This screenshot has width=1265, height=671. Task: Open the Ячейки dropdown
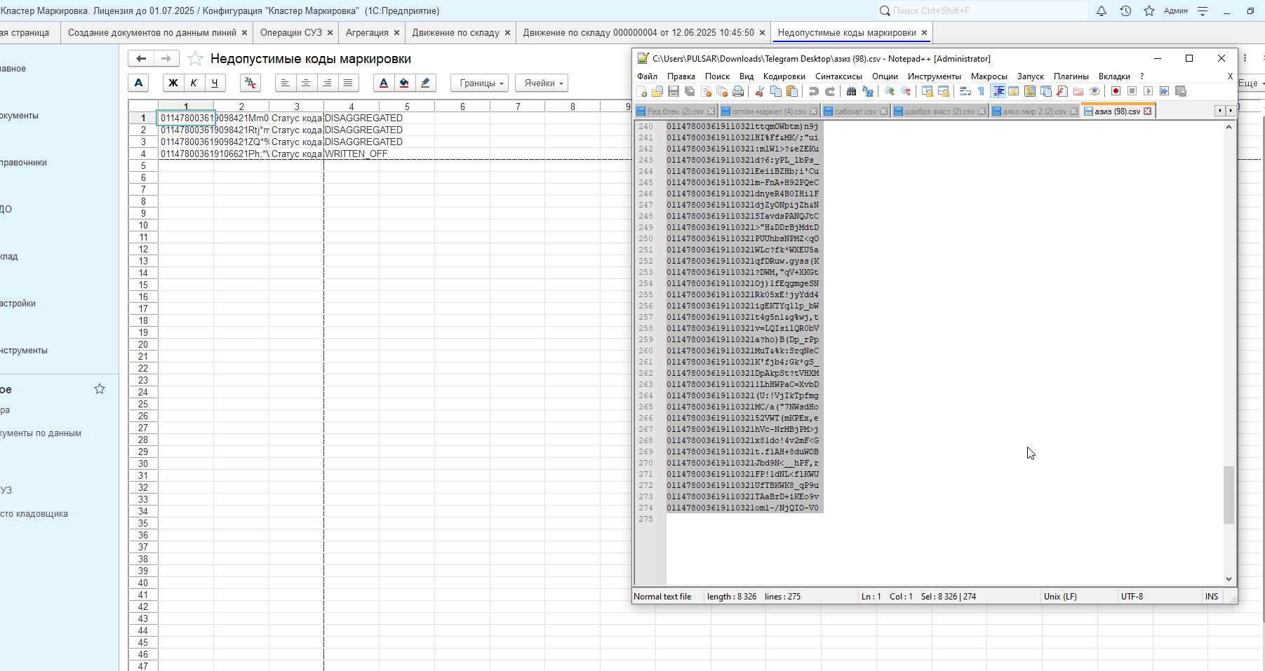pos(542,83)
